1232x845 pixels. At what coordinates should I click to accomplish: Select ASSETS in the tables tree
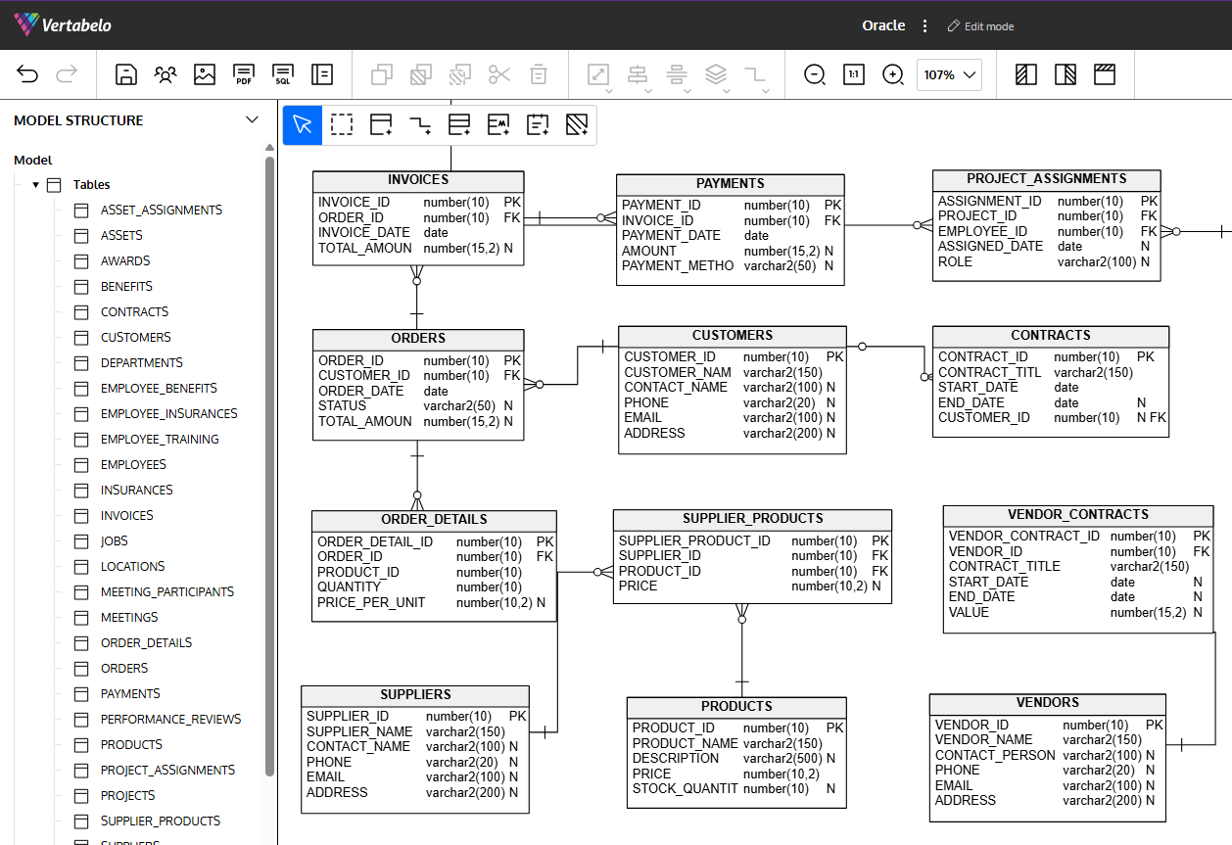121,235
